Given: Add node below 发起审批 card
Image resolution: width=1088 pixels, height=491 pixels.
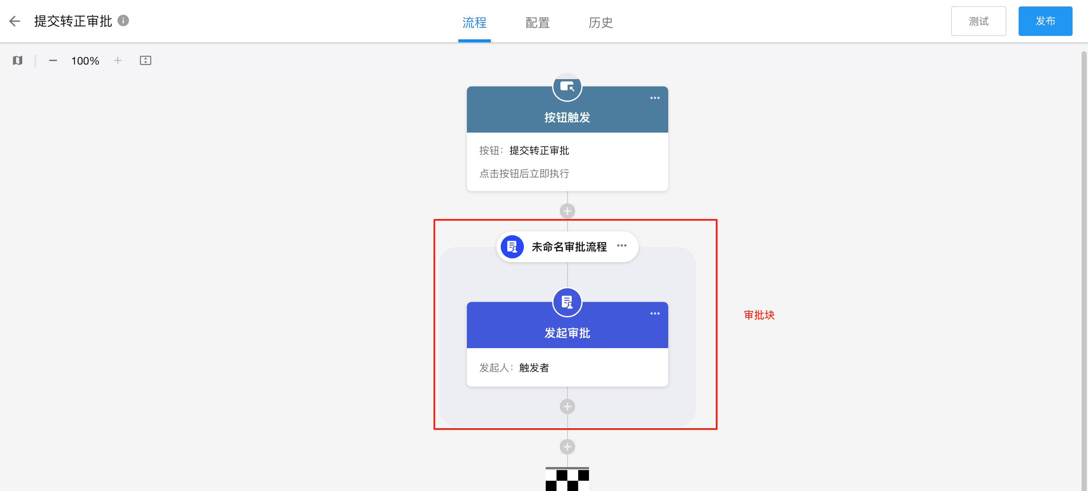Looking at the screenshot, I should click(568, 407).
